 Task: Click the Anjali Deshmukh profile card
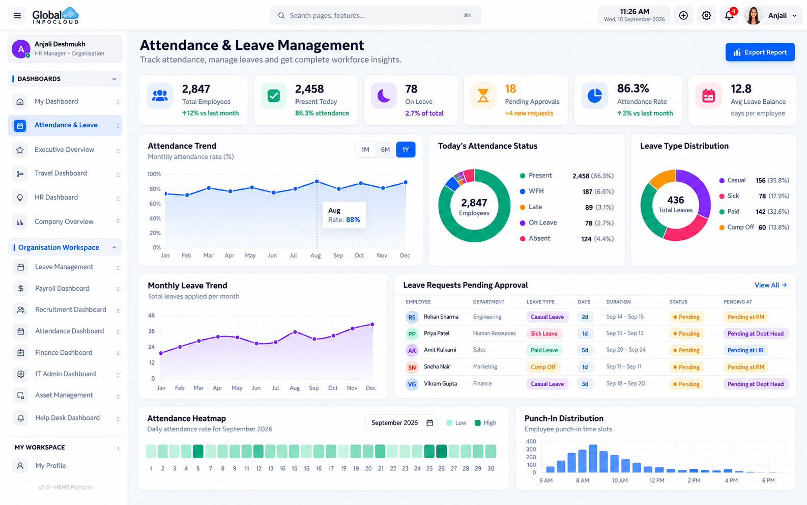coord(65,49)
